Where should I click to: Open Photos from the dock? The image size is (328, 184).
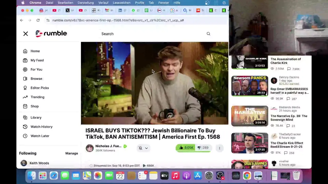click(98, 176)
